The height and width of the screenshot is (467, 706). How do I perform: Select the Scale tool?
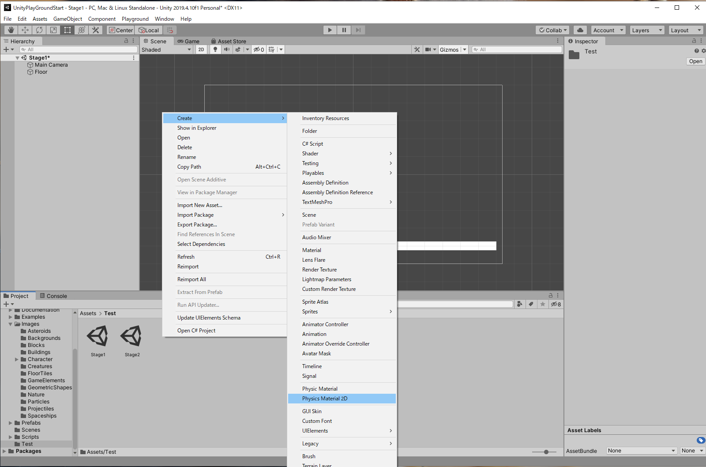pos(53,30)
